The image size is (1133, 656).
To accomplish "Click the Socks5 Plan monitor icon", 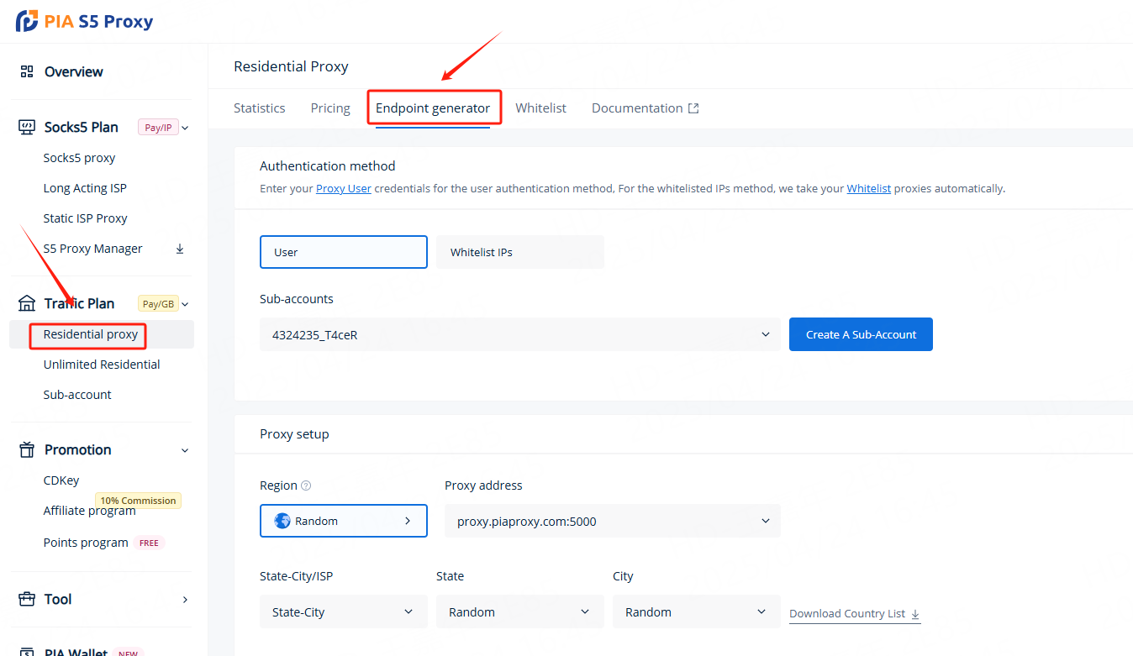I will 27,127.
